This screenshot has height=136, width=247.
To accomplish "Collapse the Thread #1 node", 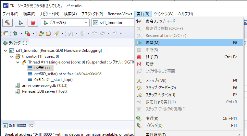I will point(18,62).
